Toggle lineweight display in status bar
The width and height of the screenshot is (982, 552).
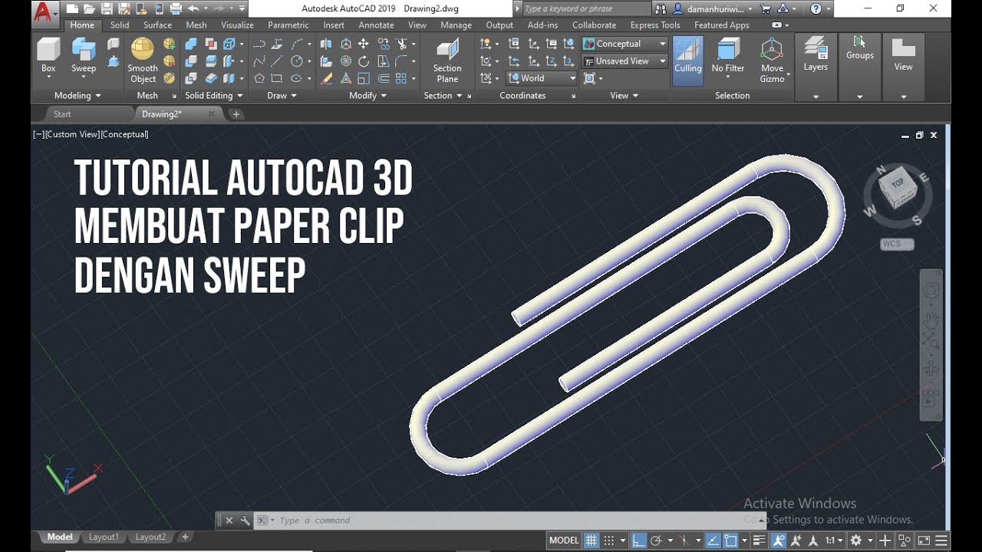[760, 540]
